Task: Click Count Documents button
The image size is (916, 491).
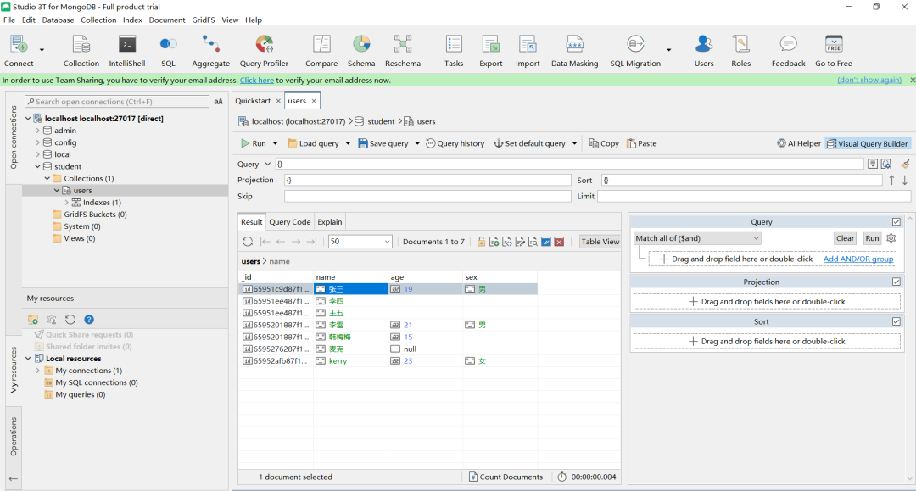Action: point(505,477)
